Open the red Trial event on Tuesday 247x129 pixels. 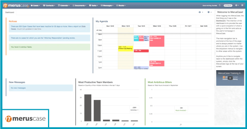pyautogui.click(x=141, y=51)
